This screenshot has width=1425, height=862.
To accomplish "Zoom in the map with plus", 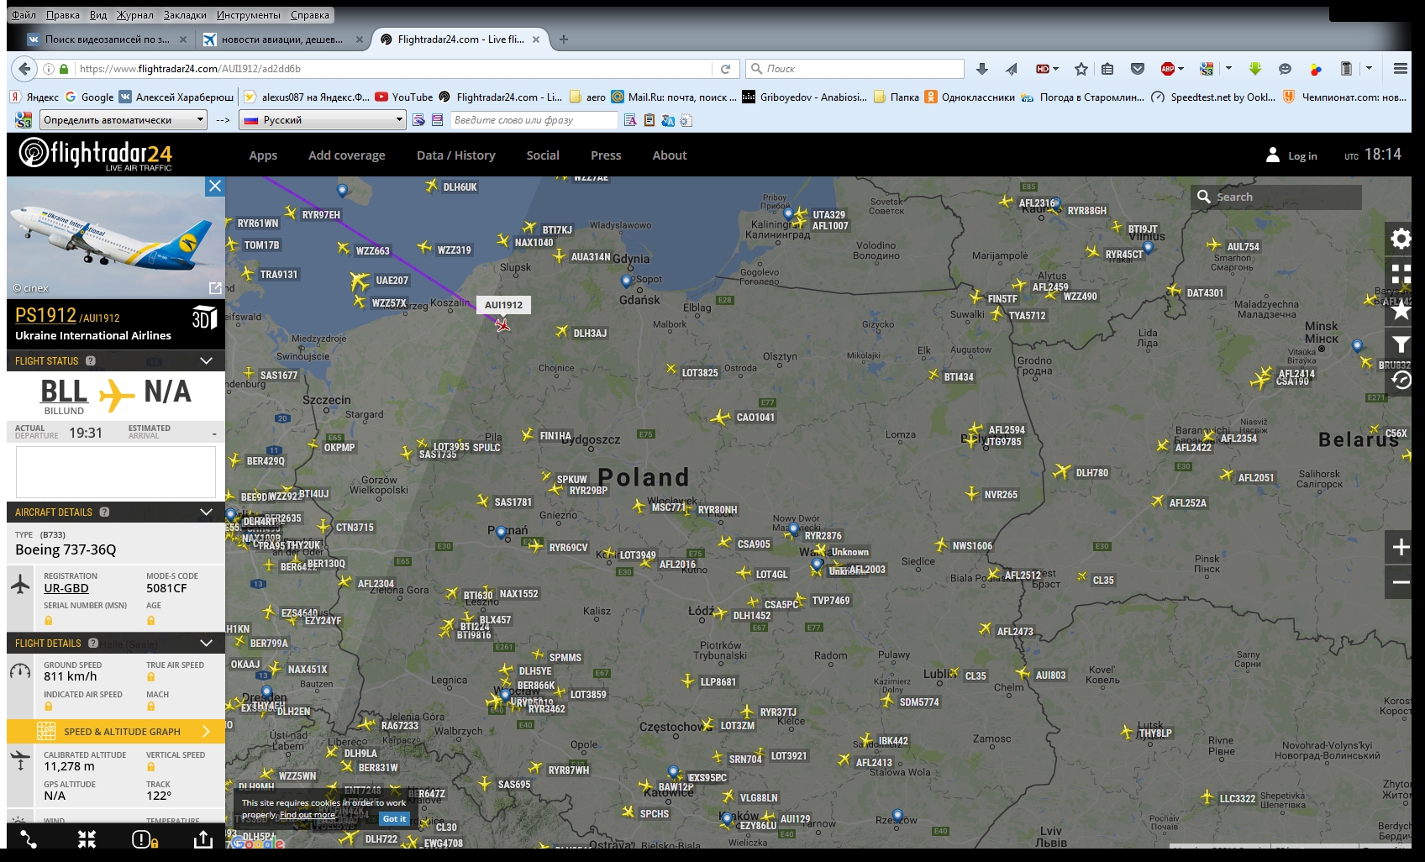I will tap(1400, 548).
